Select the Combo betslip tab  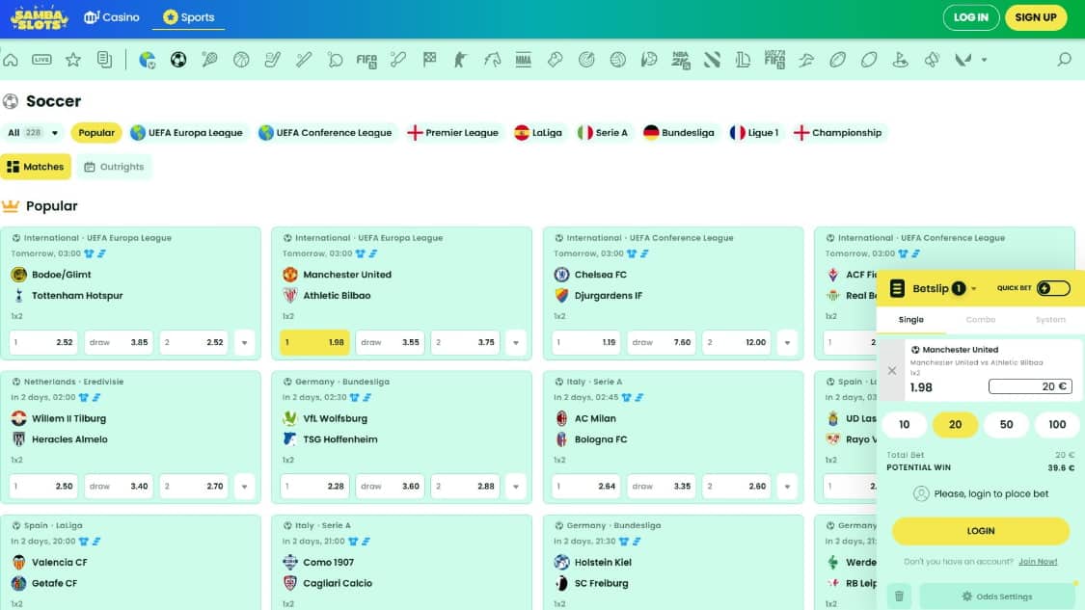(981, 320)
